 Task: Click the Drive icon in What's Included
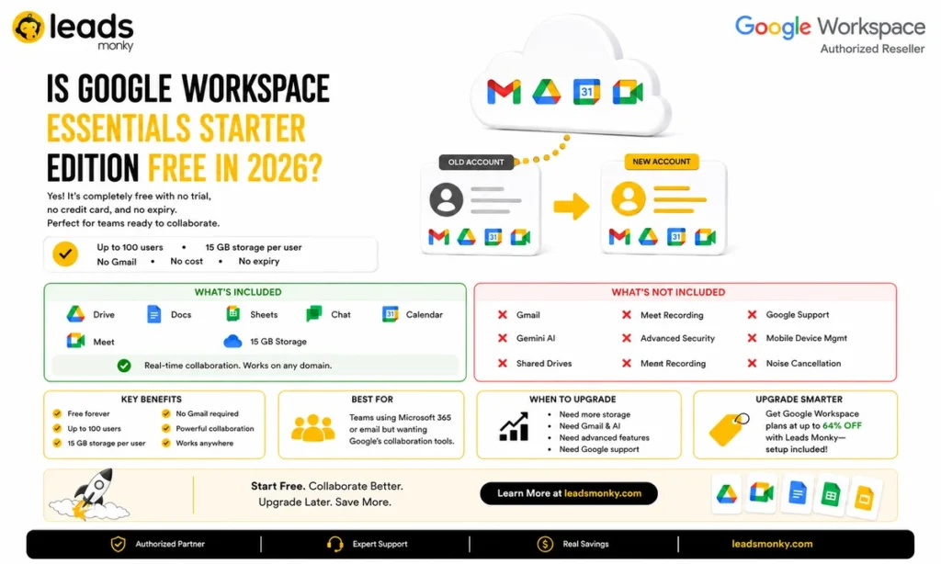tap(75, 314)
